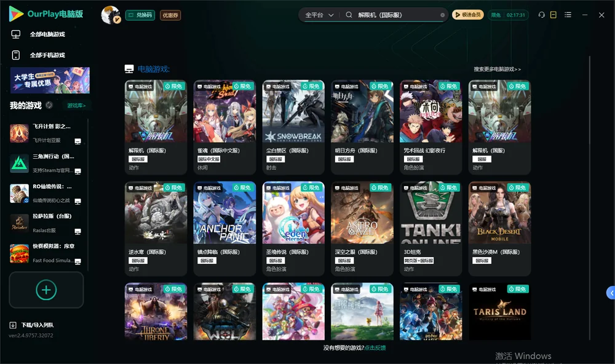The height and width of the screenshot is (364, 615).
Task: Open the 咒术回战 幻影夜行 game card
Action: point(431,127)
